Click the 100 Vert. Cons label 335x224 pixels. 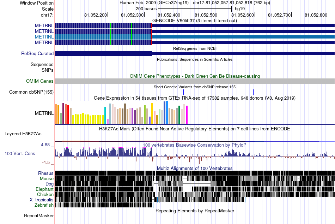click(x=20, y=154)
